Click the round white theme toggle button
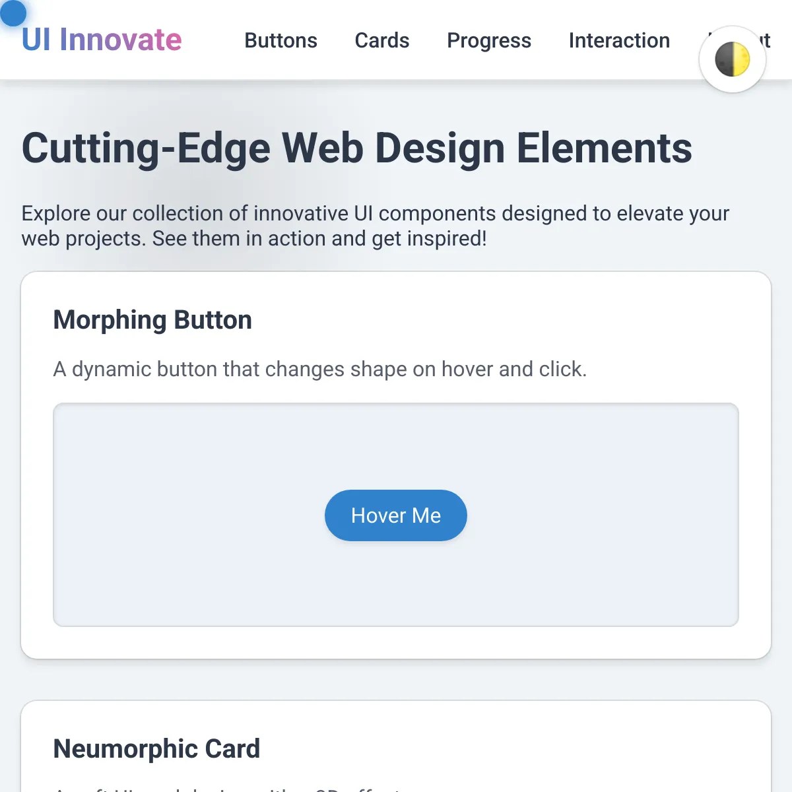This screenshot has height=792, width=792. [x=733, y=59]
